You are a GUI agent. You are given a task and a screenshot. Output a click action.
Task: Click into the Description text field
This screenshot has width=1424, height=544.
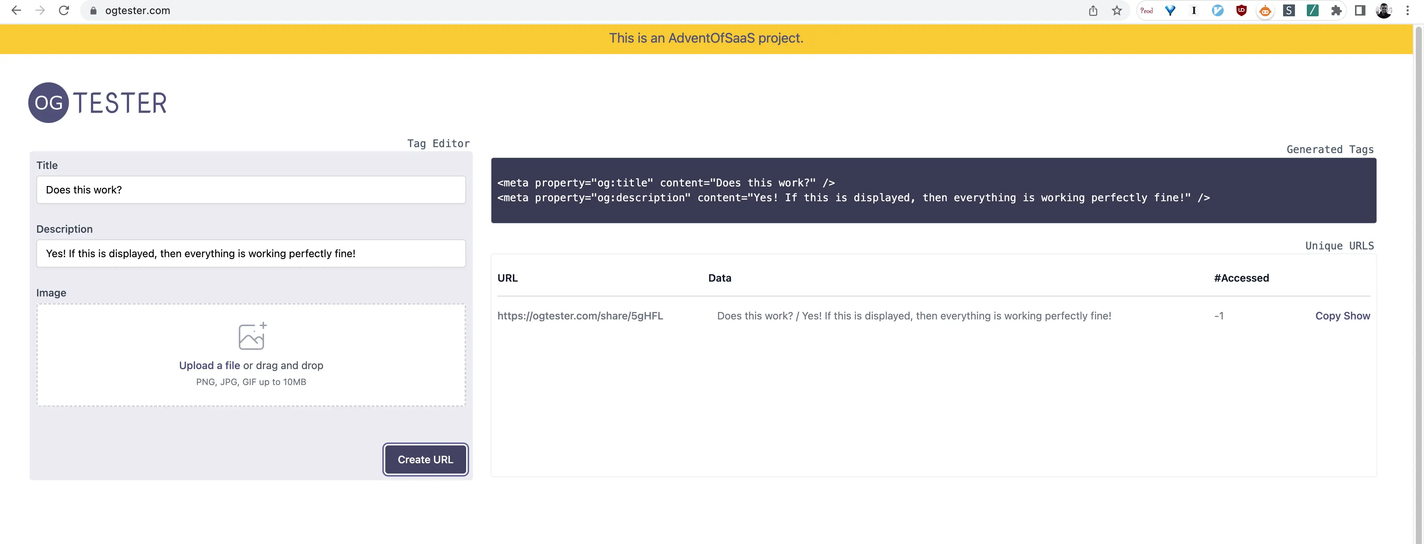251,253
